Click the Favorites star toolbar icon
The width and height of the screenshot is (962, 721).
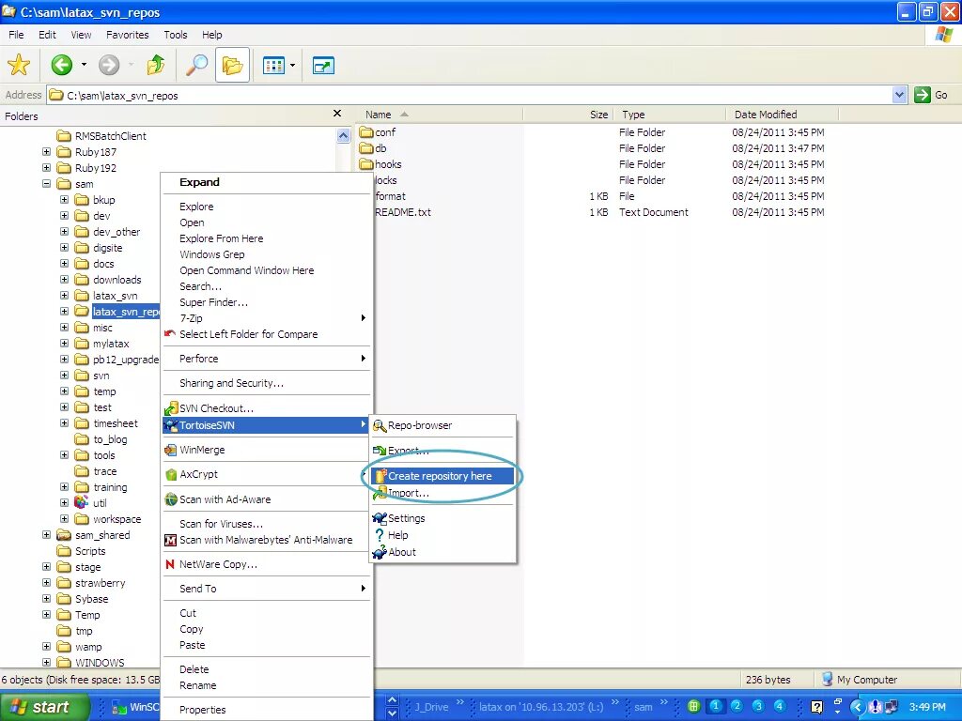pyautogui.click(x=19, y=65)
